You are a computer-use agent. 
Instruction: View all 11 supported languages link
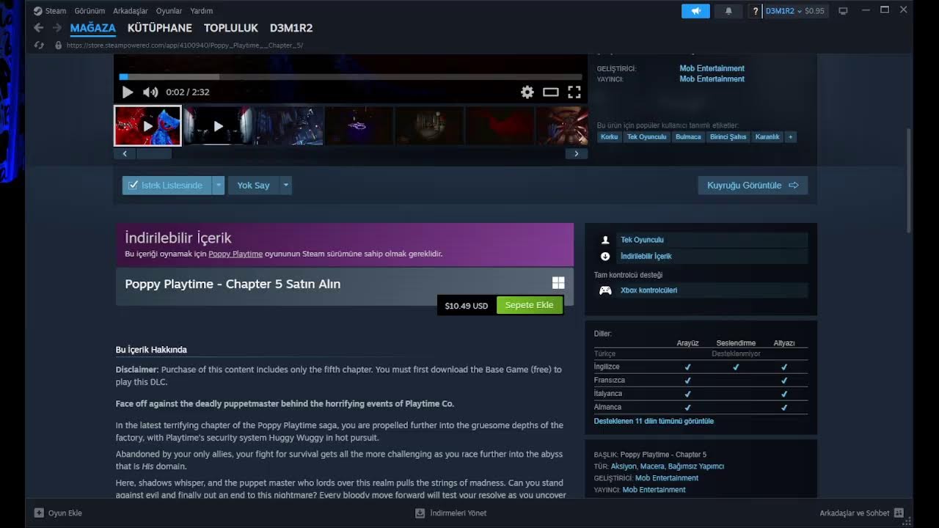[654, 422]
